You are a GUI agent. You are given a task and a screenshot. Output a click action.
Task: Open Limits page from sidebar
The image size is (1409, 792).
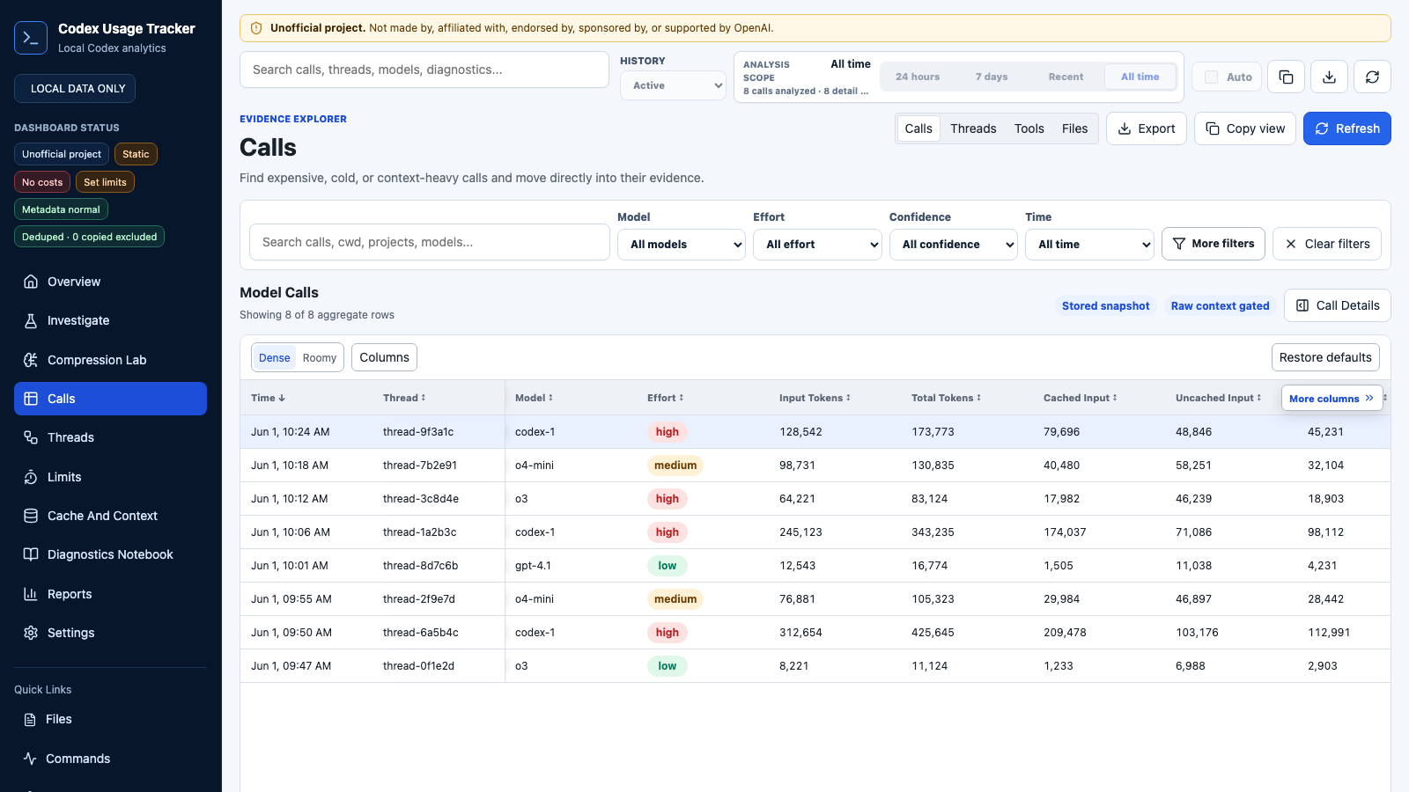click(110, 477)
